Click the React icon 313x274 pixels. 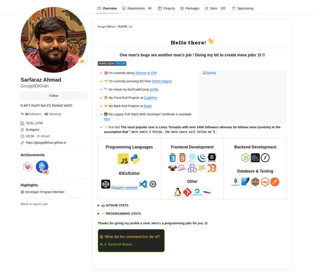192,158
